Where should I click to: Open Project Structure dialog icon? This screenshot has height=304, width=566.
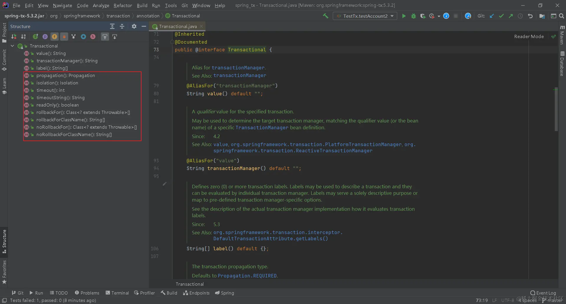coord(542,16)
